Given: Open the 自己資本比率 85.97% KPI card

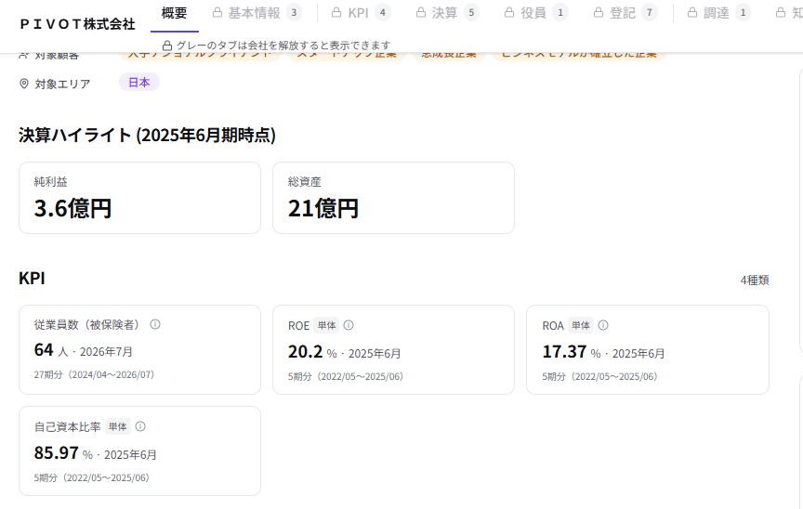Looking at the screenshot, I should [x=139, y=451].
